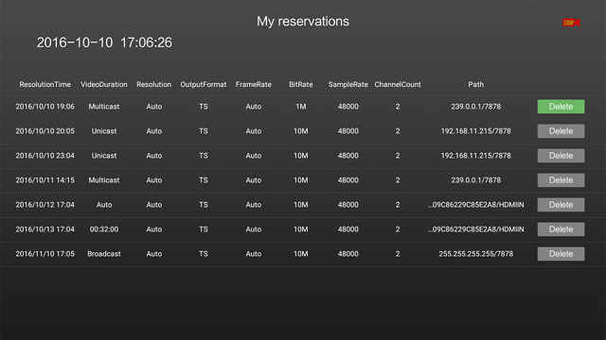This screenshot has width=606, height=340.
Task: Click the My reservations title
Action: tap(303, 21)
